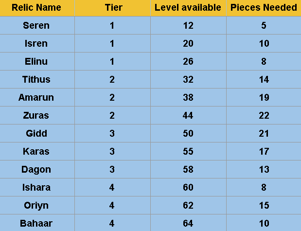Image resolution: width=301 pixels, height=231 pixels.
Task: Click the Tier column header
Action: coord(112,8)
